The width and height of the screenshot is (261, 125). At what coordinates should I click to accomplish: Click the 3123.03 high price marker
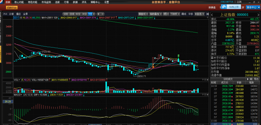coord(46,52)
